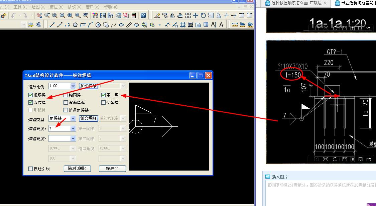
Task: Click the 隐对话框< button
Action: pos(77,169)
